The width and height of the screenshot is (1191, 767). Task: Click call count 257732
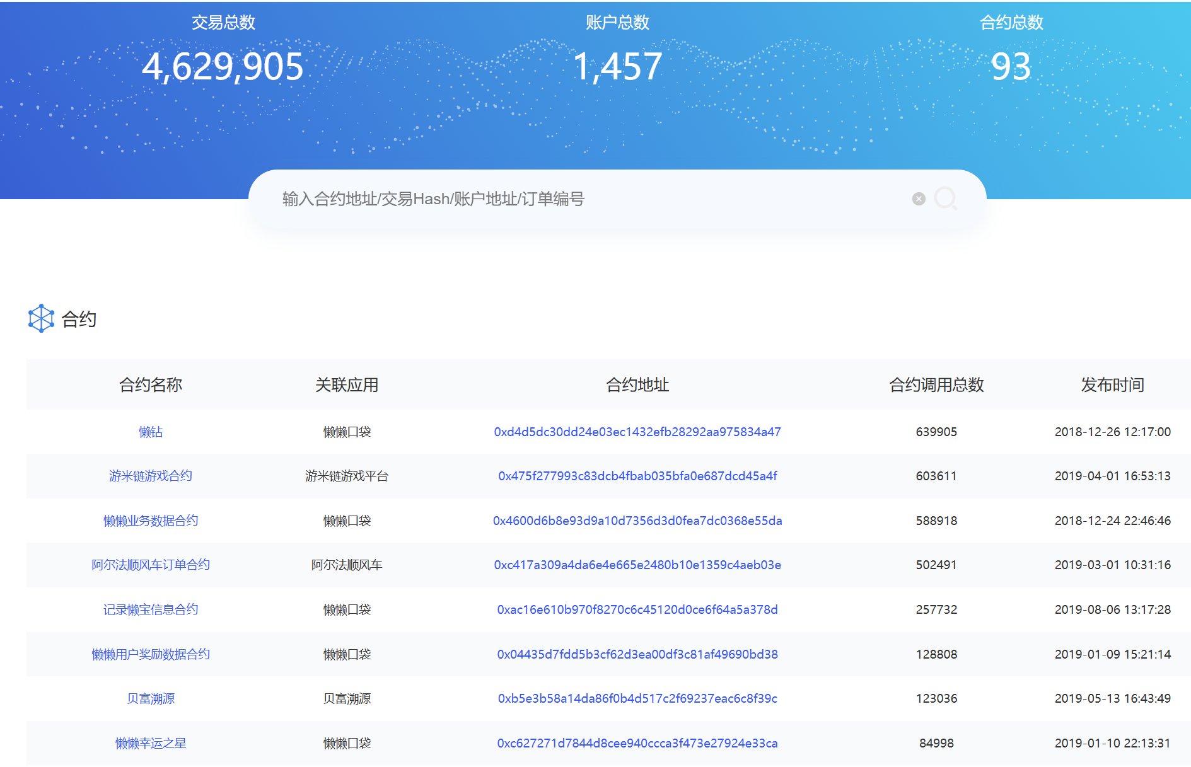[936, 609]
